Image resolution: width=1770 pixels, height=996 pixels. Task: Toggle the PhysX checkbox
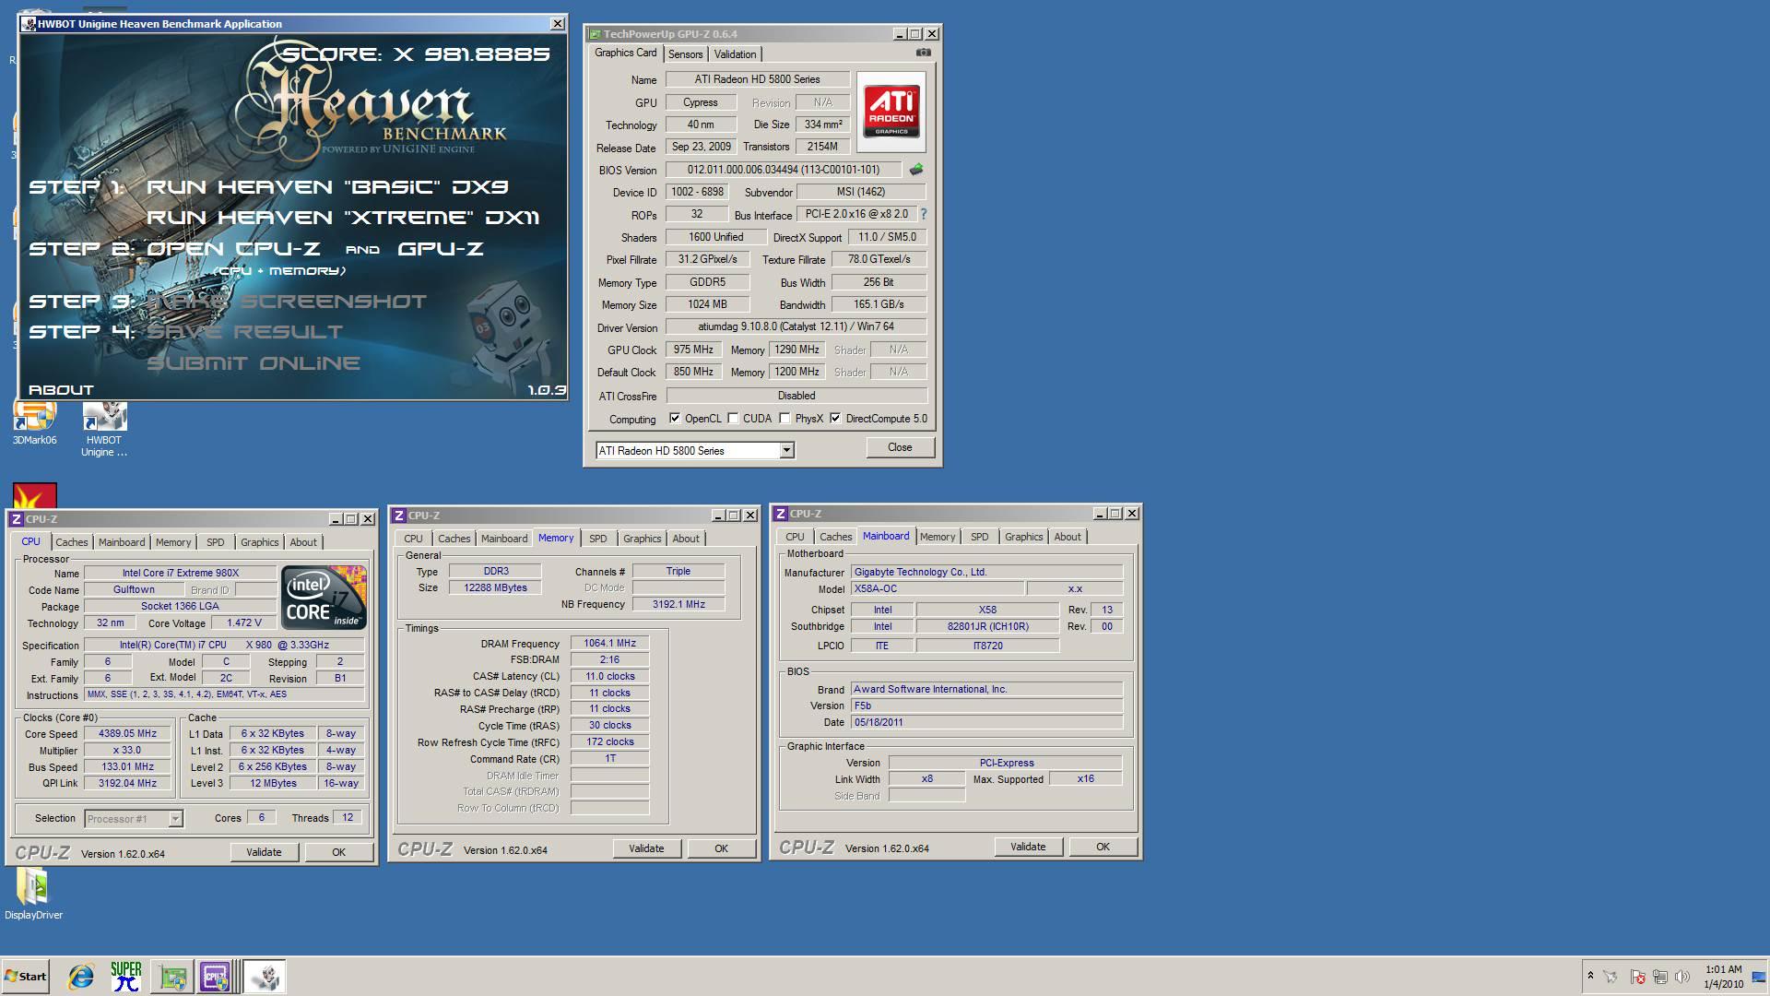click(x=785, y=419)
